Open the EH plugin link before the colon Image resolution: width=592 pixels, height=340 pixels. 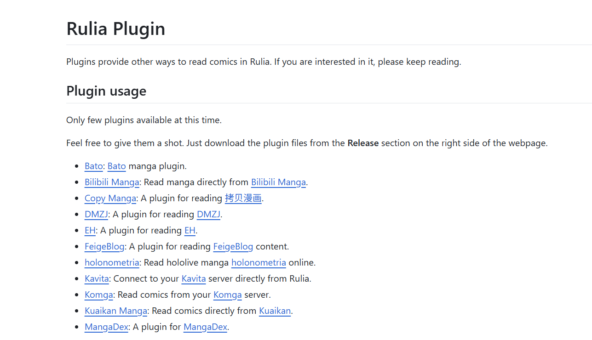click(x=90, y=231)
